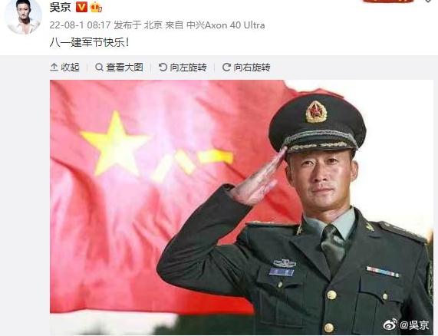Click the @吴京 watermark text

pyautogui.click(x=414, y=325)
